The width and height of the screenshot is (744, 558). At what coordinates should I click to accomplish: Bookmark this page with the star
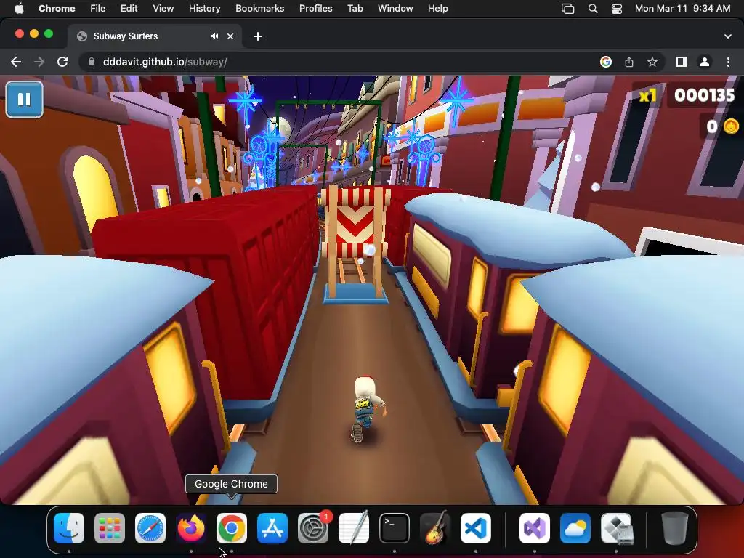coord(652,62)
